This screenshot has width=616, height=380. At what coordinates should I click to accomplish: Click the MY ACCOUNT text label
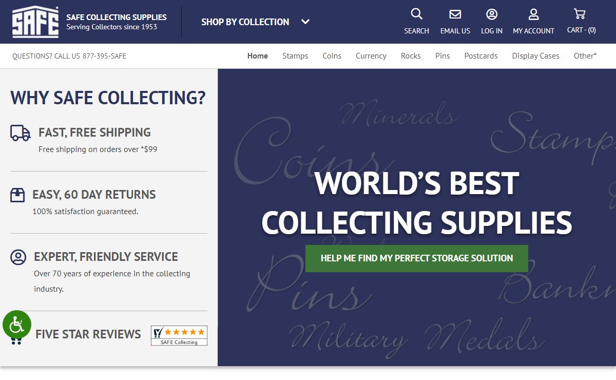533,31
